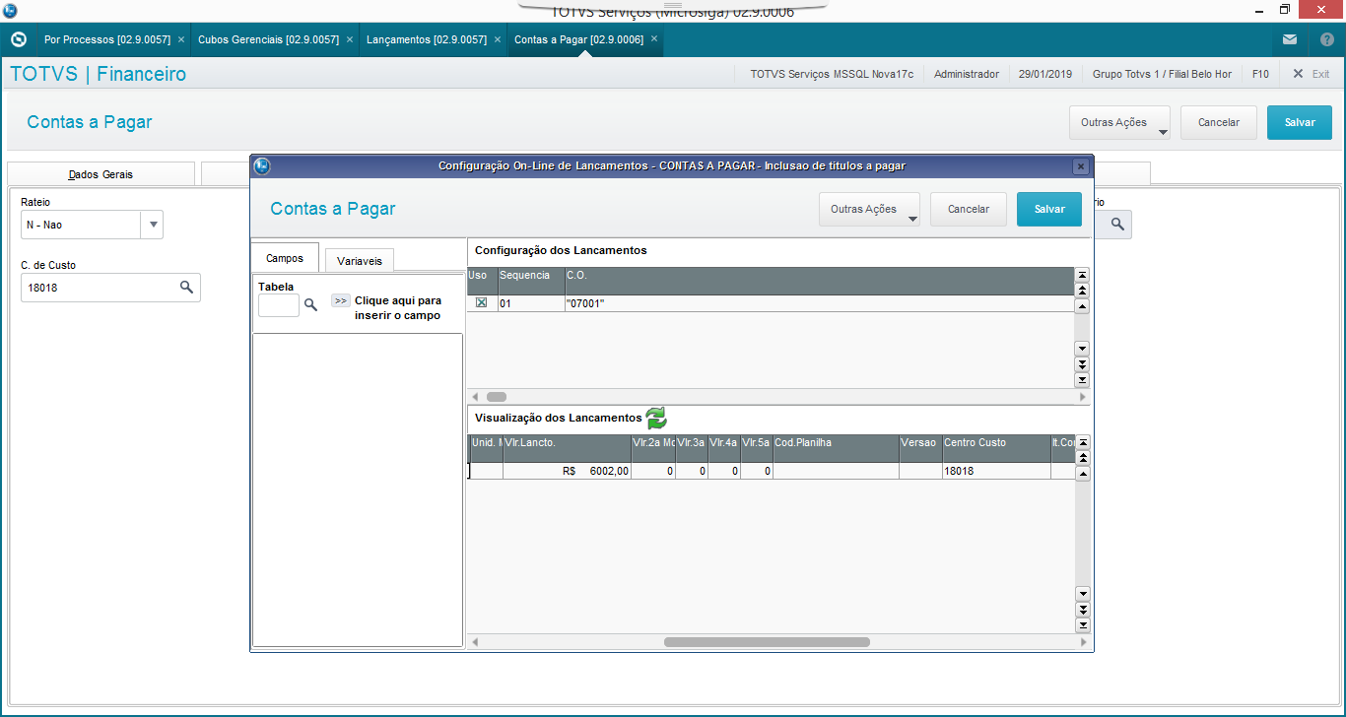This screenshot has width=1346, height=717.
Task: Close the Lançamentos tab
Action: [497, 40]
